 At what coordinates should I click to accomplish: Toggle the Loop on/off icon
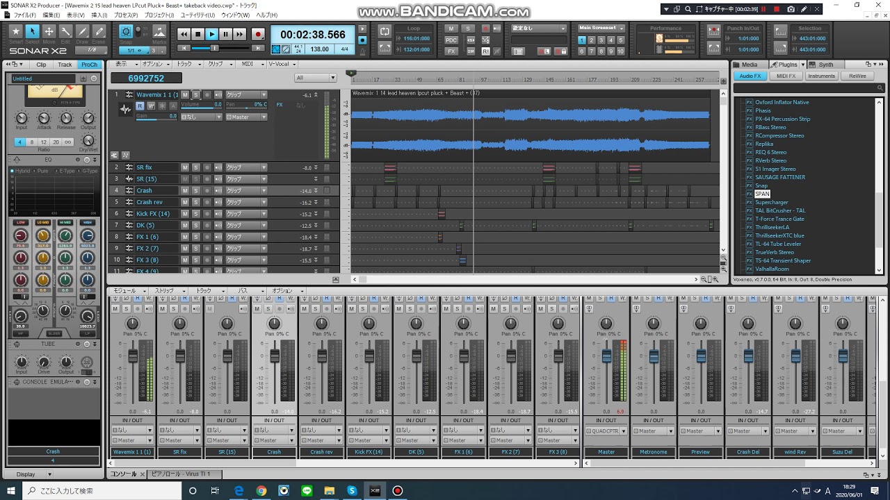pyautogui.click(x=385, y=32)
